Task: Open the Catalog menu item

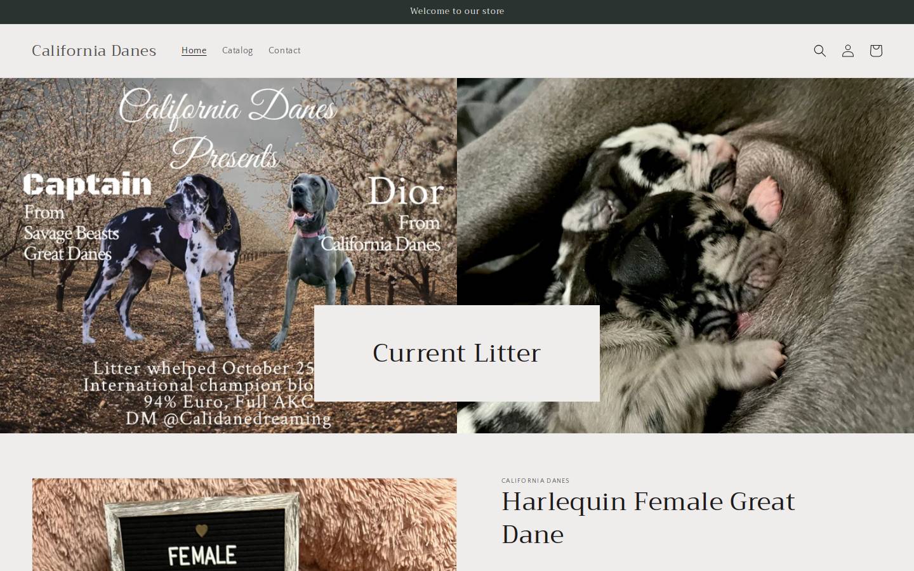Action: pos(237,51)
